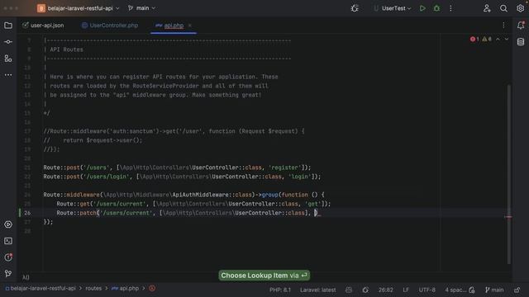Click the error indicator in editor corner
Image resolution: width=529 pixels, height=297 pixels.
pos(474,39)
